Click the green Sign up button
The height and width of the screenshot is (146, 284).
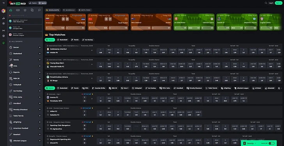pos(279,3)
